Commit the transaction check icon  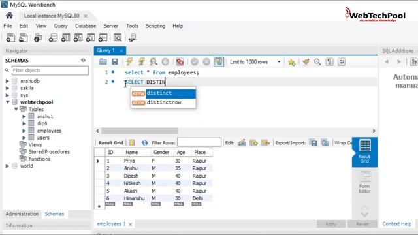click(x=195, y=62)
